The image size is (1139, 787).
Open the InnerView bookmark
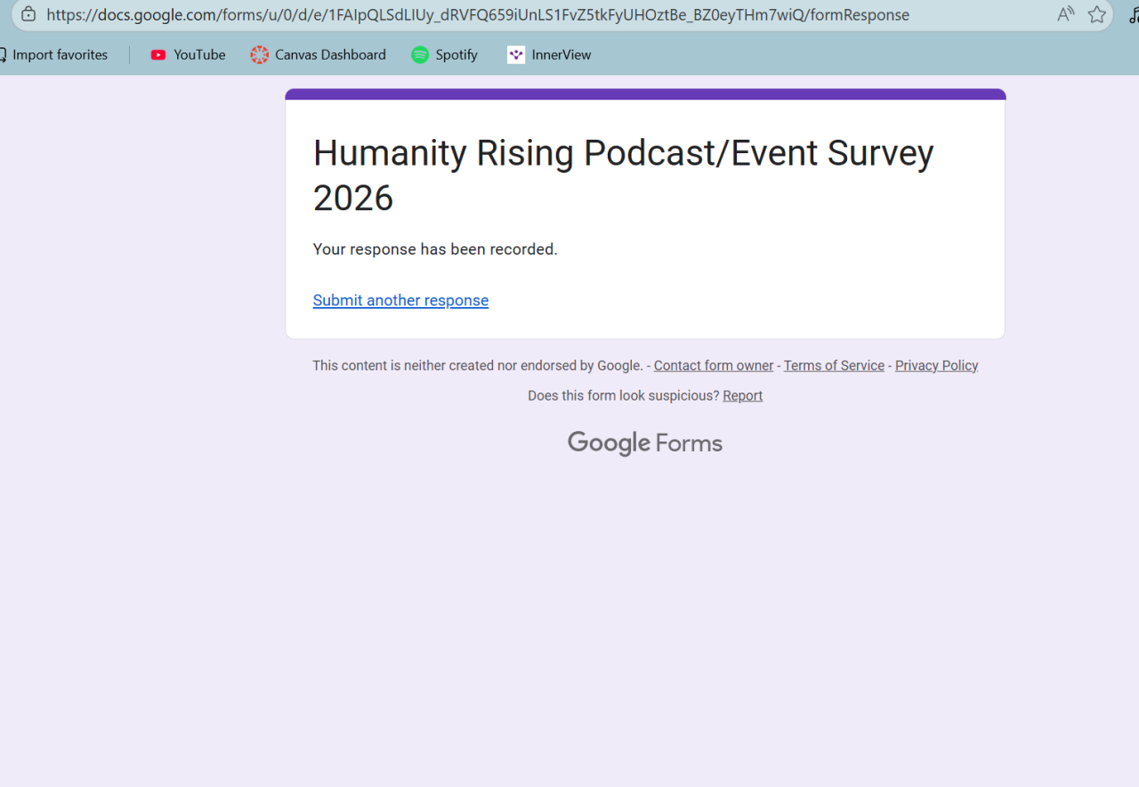point(549,55)
